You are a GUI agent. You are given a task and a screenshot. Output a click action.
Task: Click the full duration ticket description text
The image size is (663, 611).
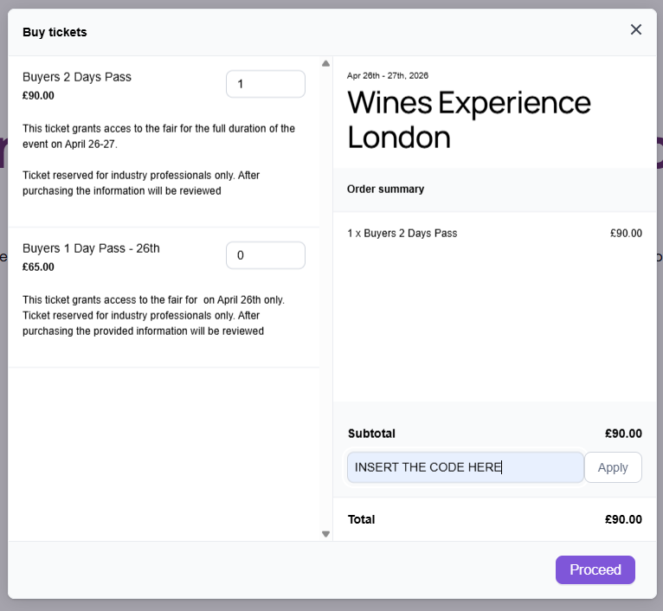click(x=158, y=136)
